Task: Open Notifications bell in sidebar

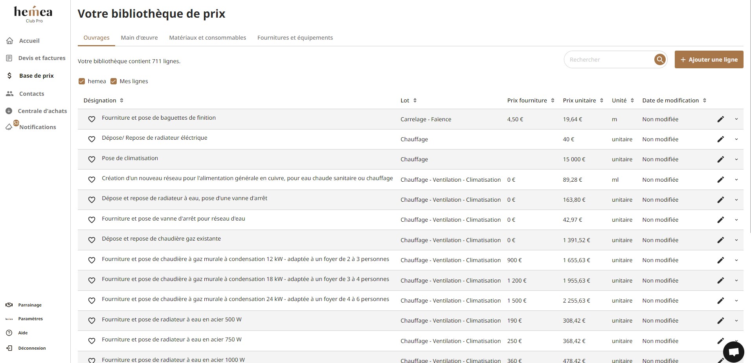Action: (x=9, y=127)
